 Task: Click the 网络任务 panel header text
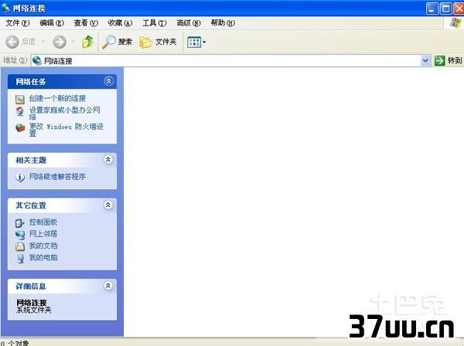point(31,82)
